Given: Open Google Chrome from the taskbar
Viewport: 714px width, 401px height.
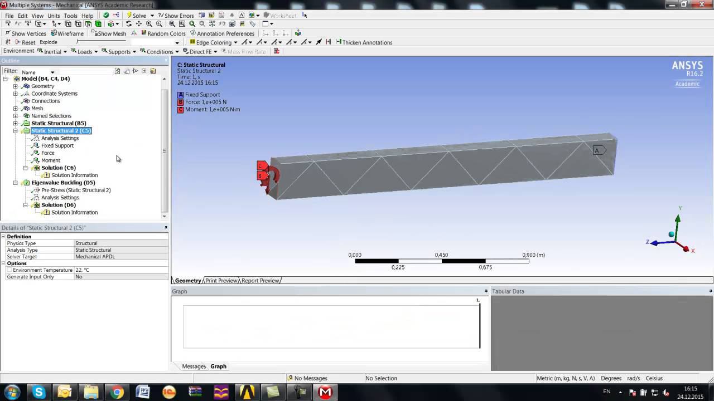Looking at the screenshot, I should (117, 392).
